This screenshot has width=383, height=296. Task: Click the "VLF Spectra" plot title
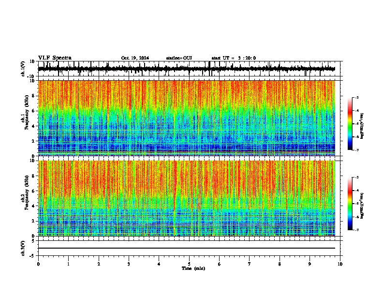point(55,58)
